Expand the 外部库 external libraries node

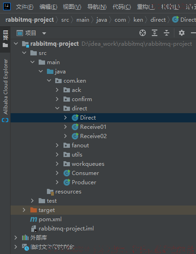point(16,238)
